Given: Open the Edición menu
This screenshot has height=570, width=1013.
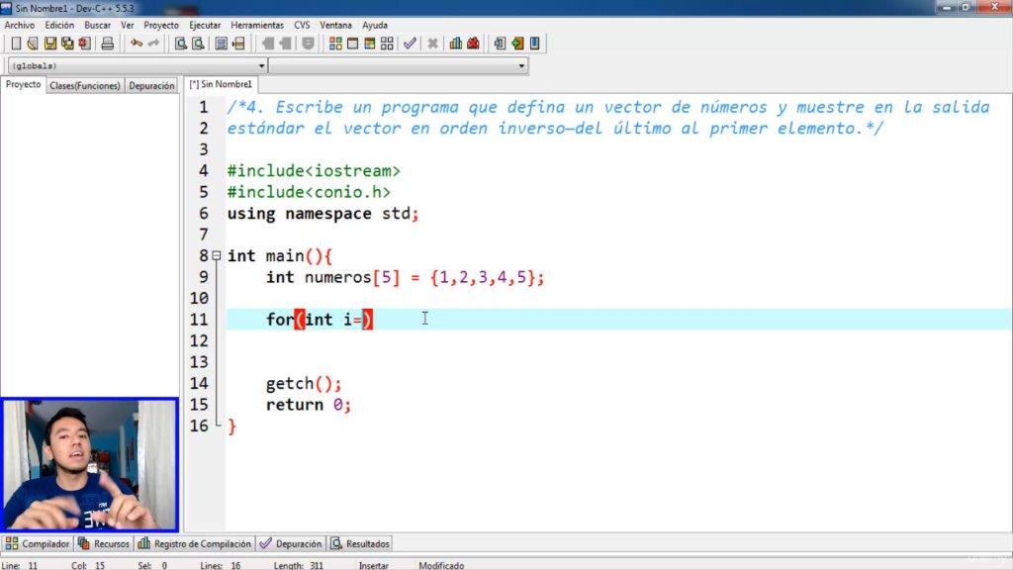Looking at the screenshot, I should 59,25.
